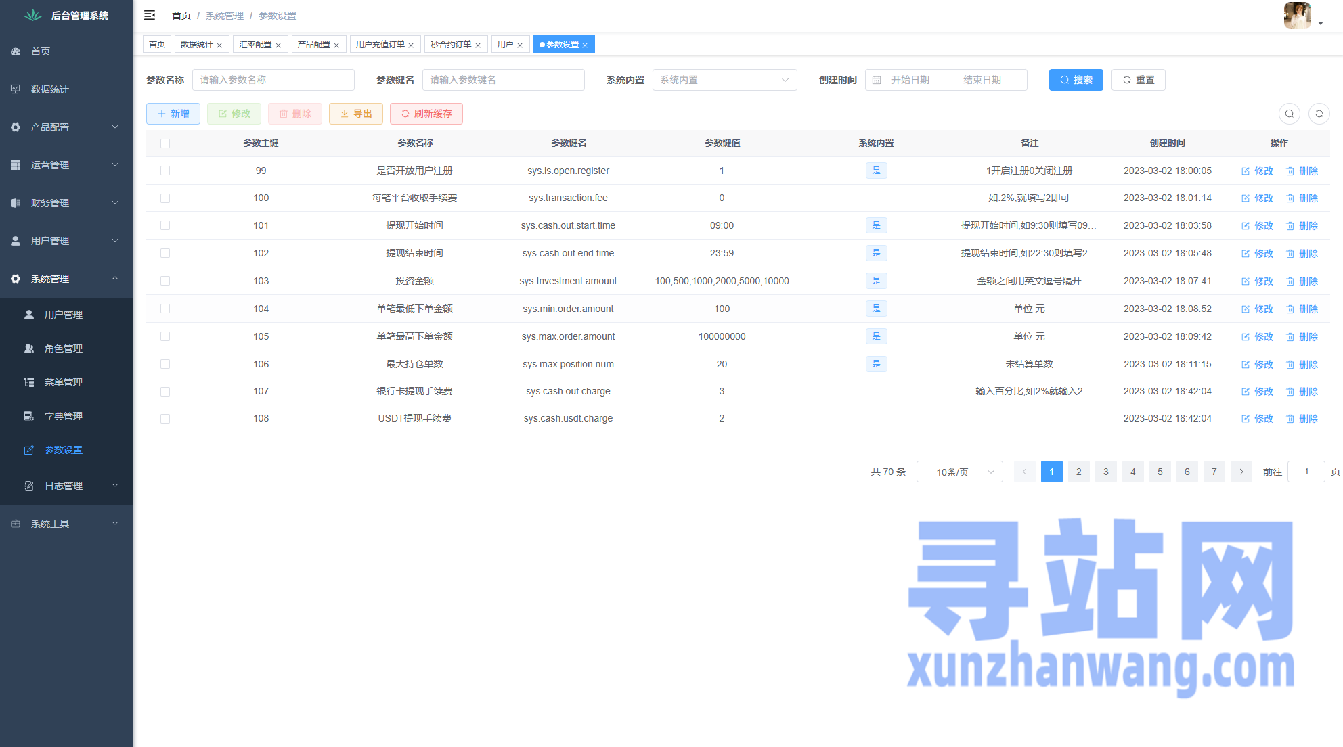Image resolution: width=1343 pixels, height=747 pixels.
Task: Open the 系统内置 dropdown
Action: [x=724, y=80]
